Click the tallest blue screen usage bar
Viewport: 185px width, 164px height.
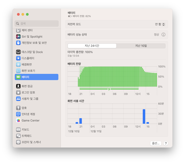click(144, 117)
